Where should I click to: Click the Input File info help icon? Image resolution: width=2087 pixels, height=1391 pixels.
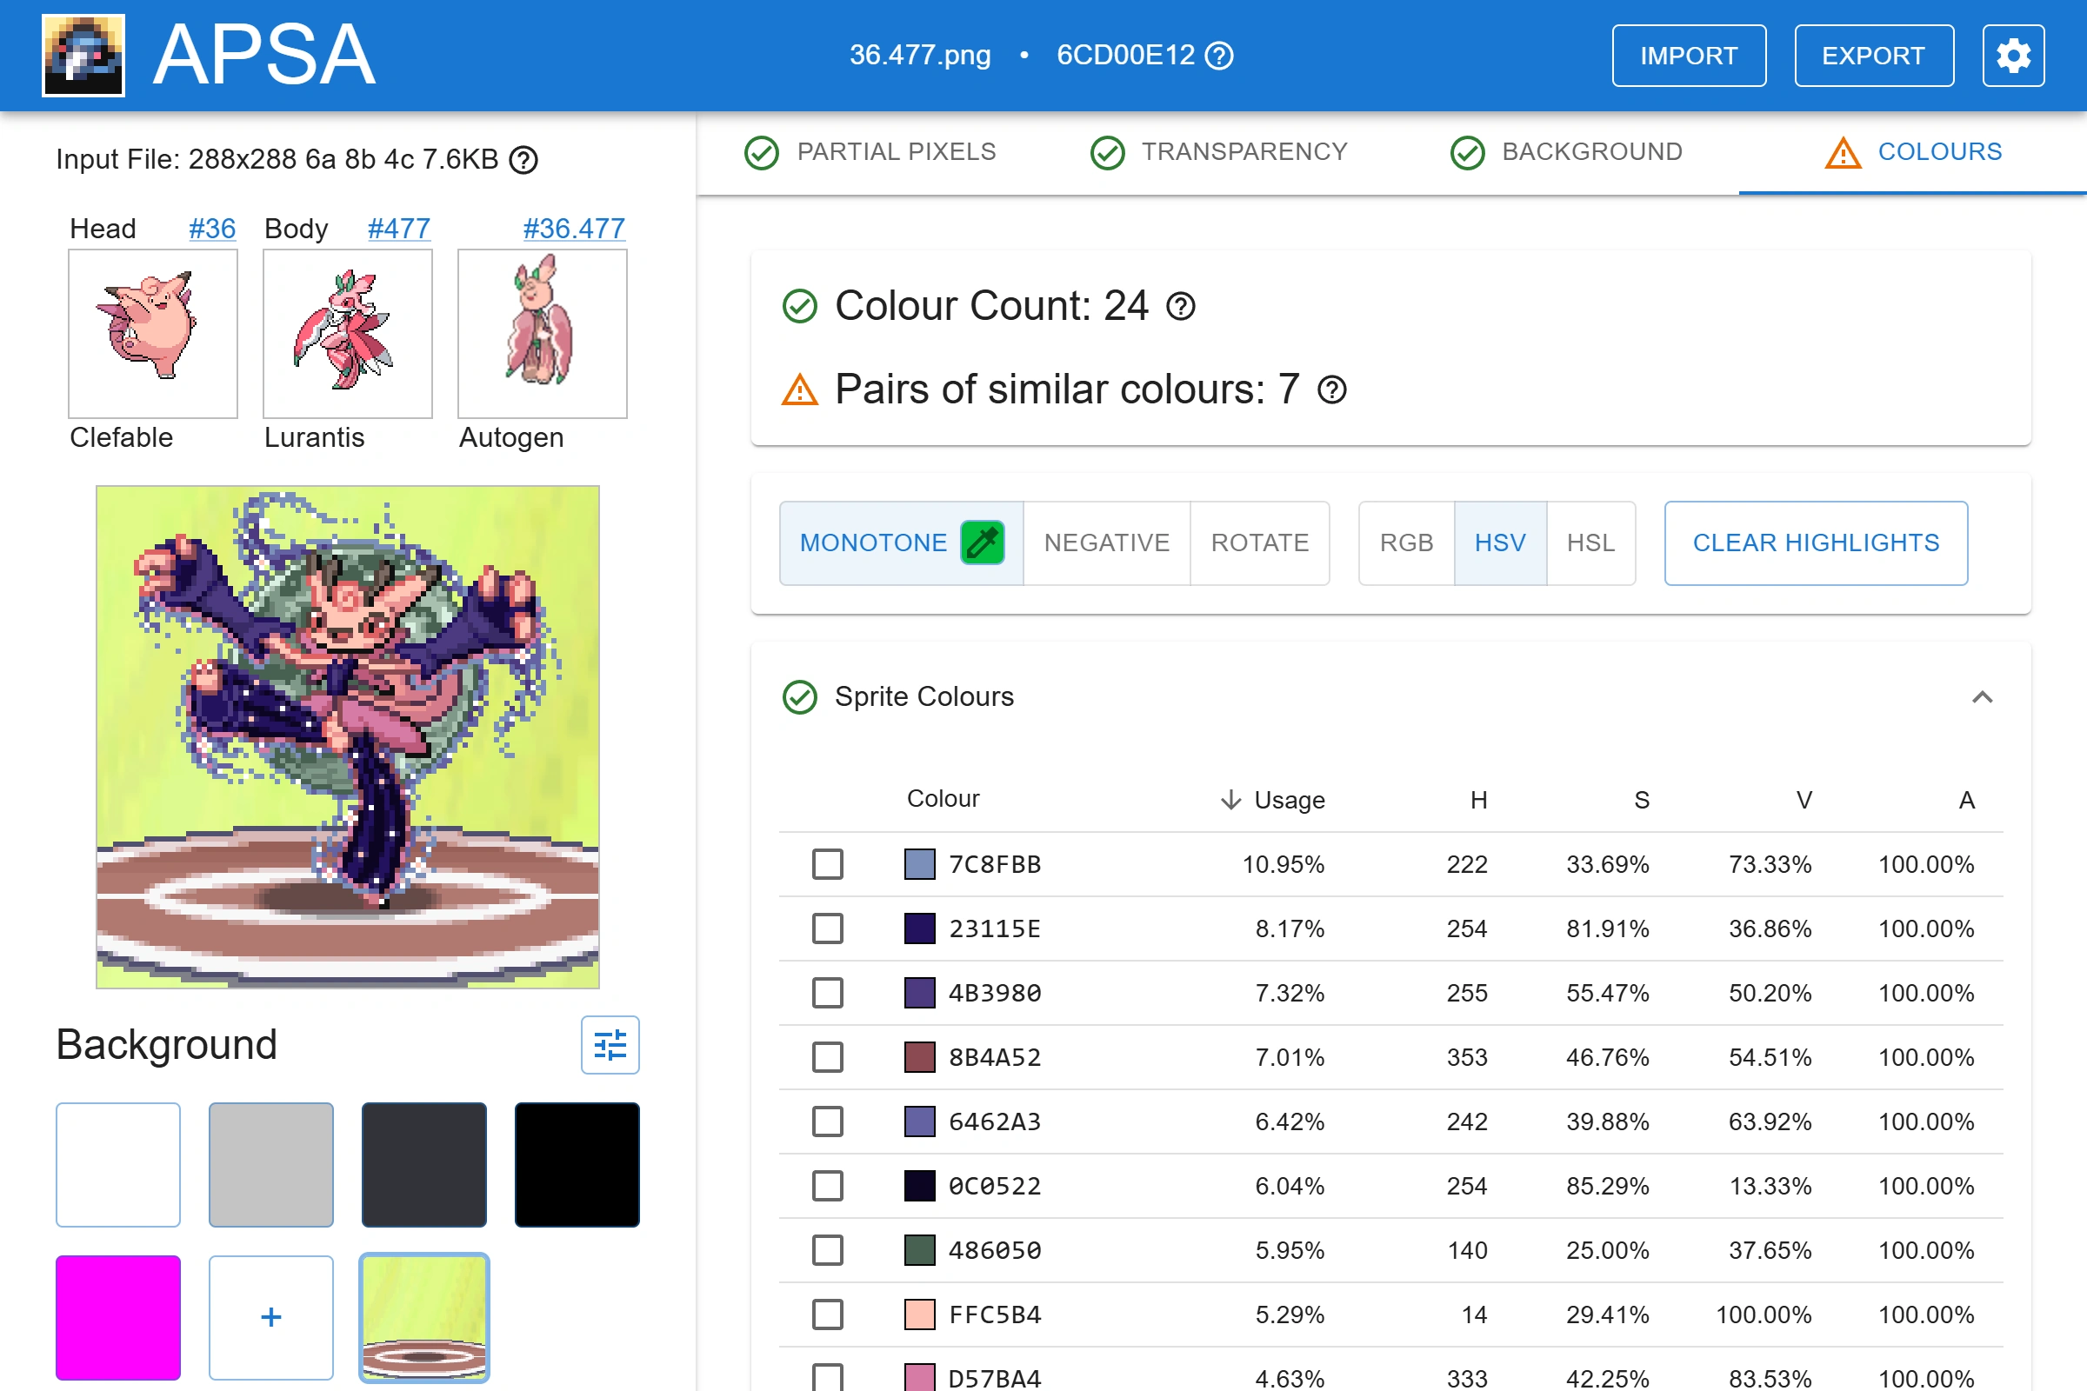coord(523,160)
